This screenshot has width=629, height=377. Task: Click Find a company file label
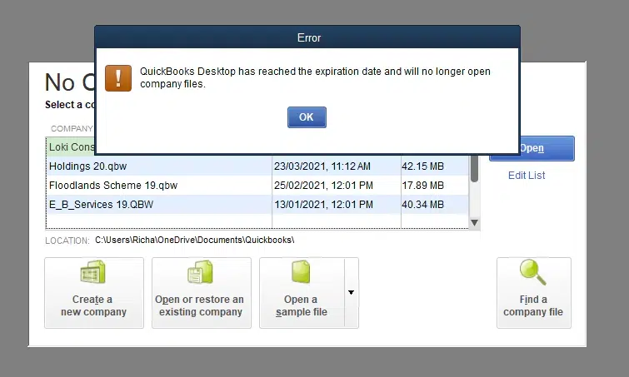533,305
